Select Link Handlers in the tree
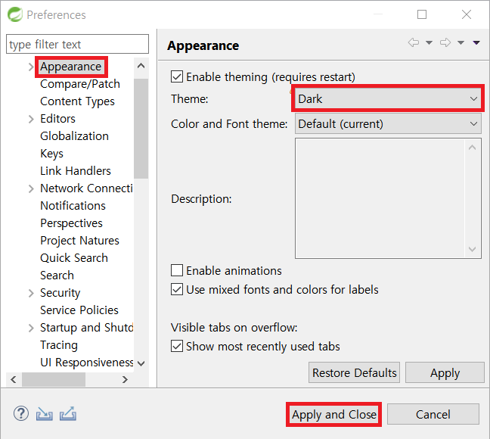490x439 pixels. point(76,171)
